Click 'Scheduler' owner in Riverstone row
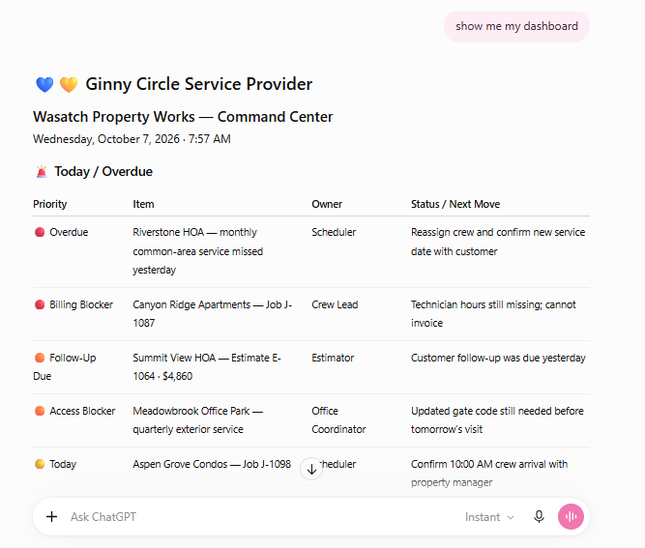Viewport: 645px width, 548px height. coord(334,232)
